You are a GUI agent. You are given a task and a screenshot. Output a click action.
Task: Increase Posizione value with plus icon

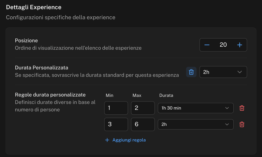[239, 45]
